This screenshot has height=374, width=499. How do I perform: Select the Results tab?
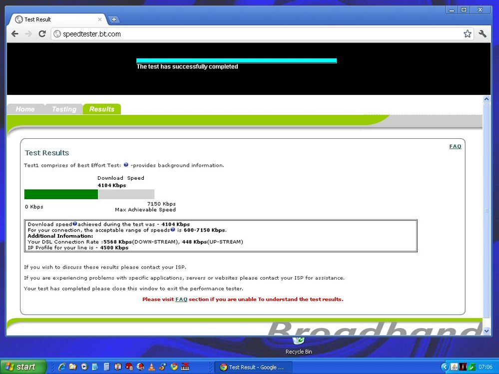coord(102,109)
